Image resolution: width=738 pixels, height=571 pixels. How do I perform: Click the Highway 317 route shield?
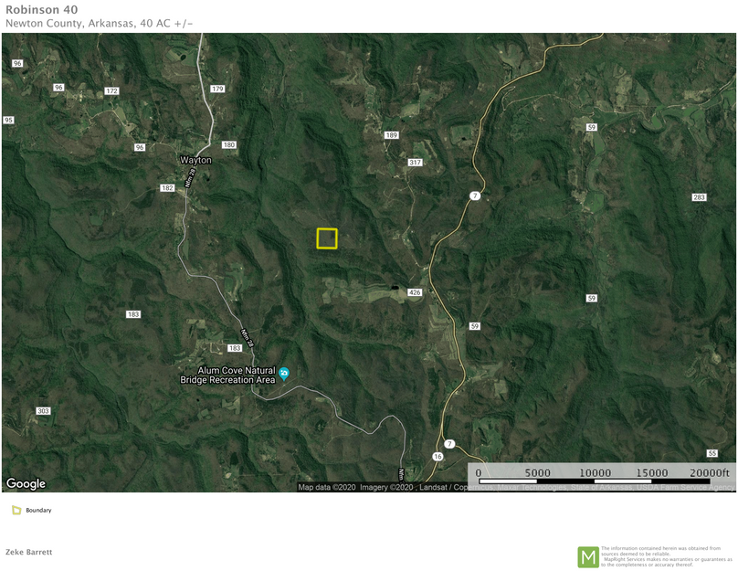point(415,162)
